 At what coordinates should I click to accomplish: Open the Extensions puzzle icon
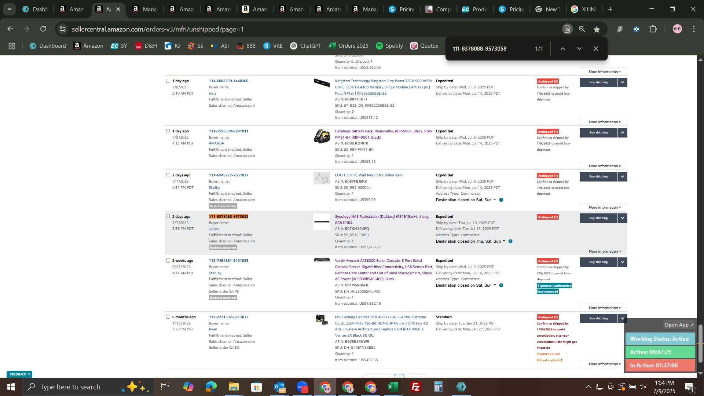(653, 29)
